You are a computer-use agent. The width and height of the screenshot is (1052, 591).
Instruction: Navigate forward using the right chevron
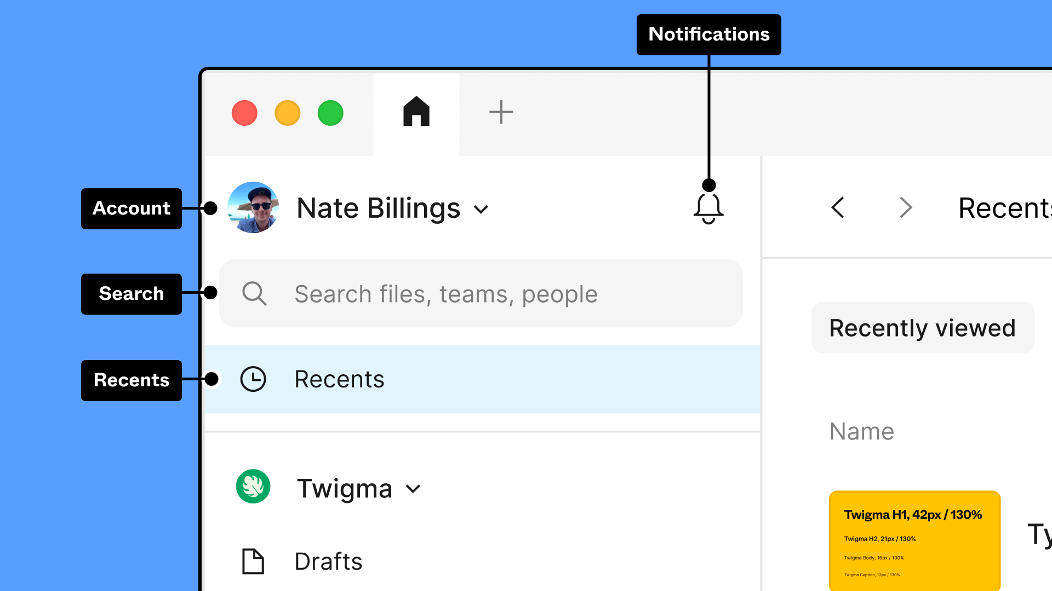pos(905,208)
